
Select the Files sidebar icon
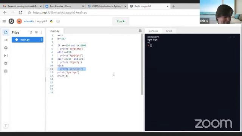[x=6, y=32]
